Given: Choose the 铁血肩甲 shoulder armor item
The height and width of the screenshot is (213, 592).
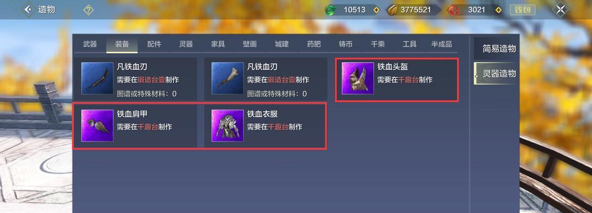Looking at the screenshot, I should pyautogui.click(x=135, y=126).
